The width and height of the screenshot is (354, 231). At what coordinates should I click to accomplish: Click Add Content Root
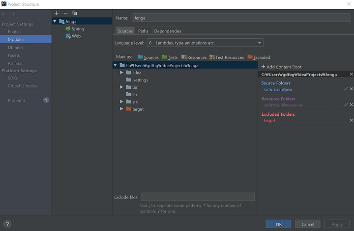281,67
